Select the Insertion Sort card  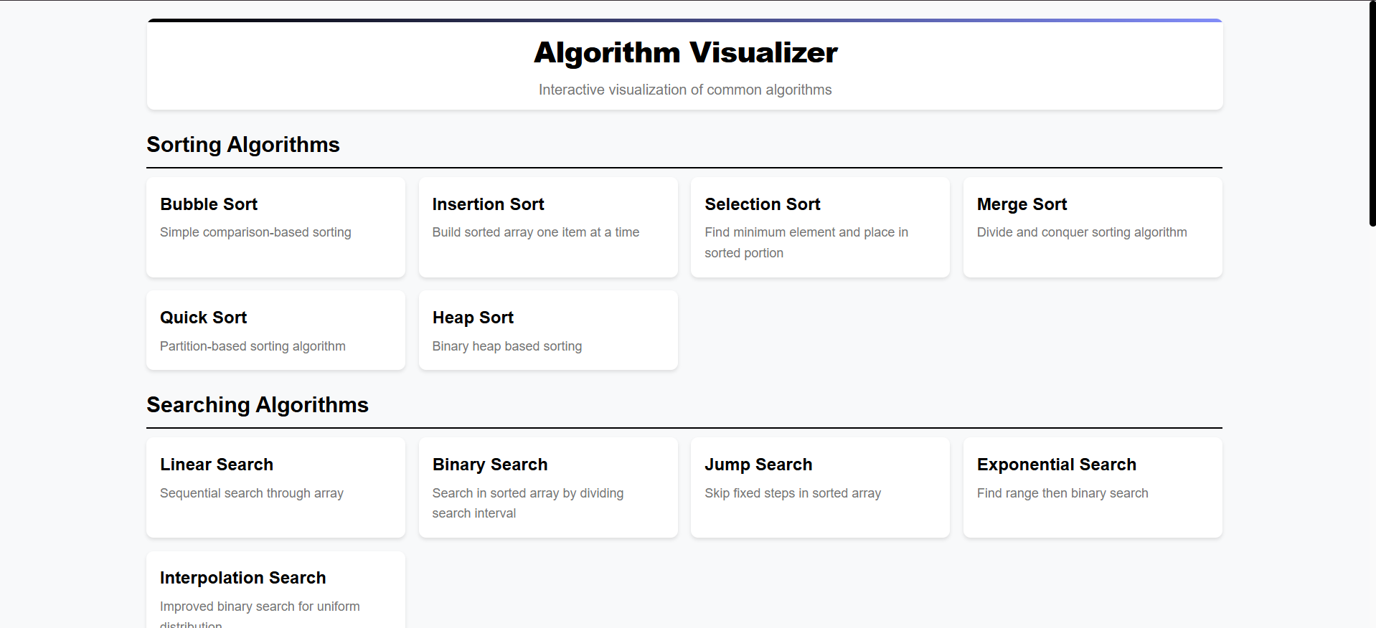point(547,227)
